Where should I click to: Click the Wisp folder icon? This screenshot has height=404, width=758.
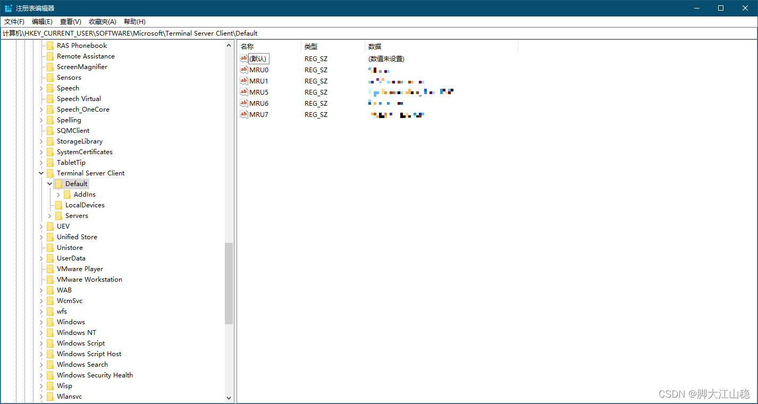coord(50,386)
